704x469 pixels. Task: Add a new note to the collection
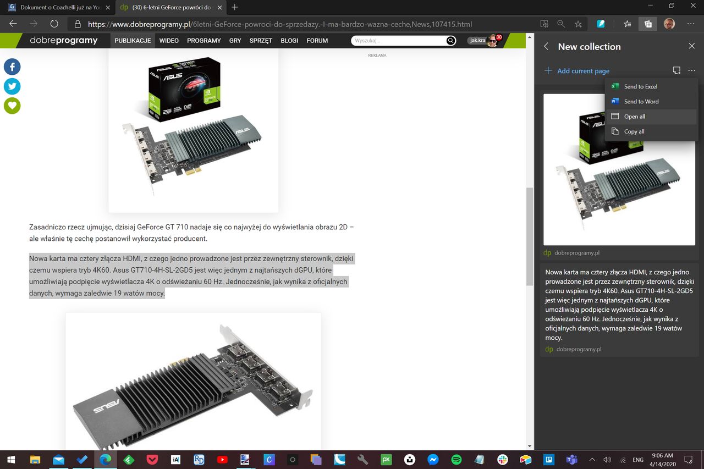(x=676, y=70)
